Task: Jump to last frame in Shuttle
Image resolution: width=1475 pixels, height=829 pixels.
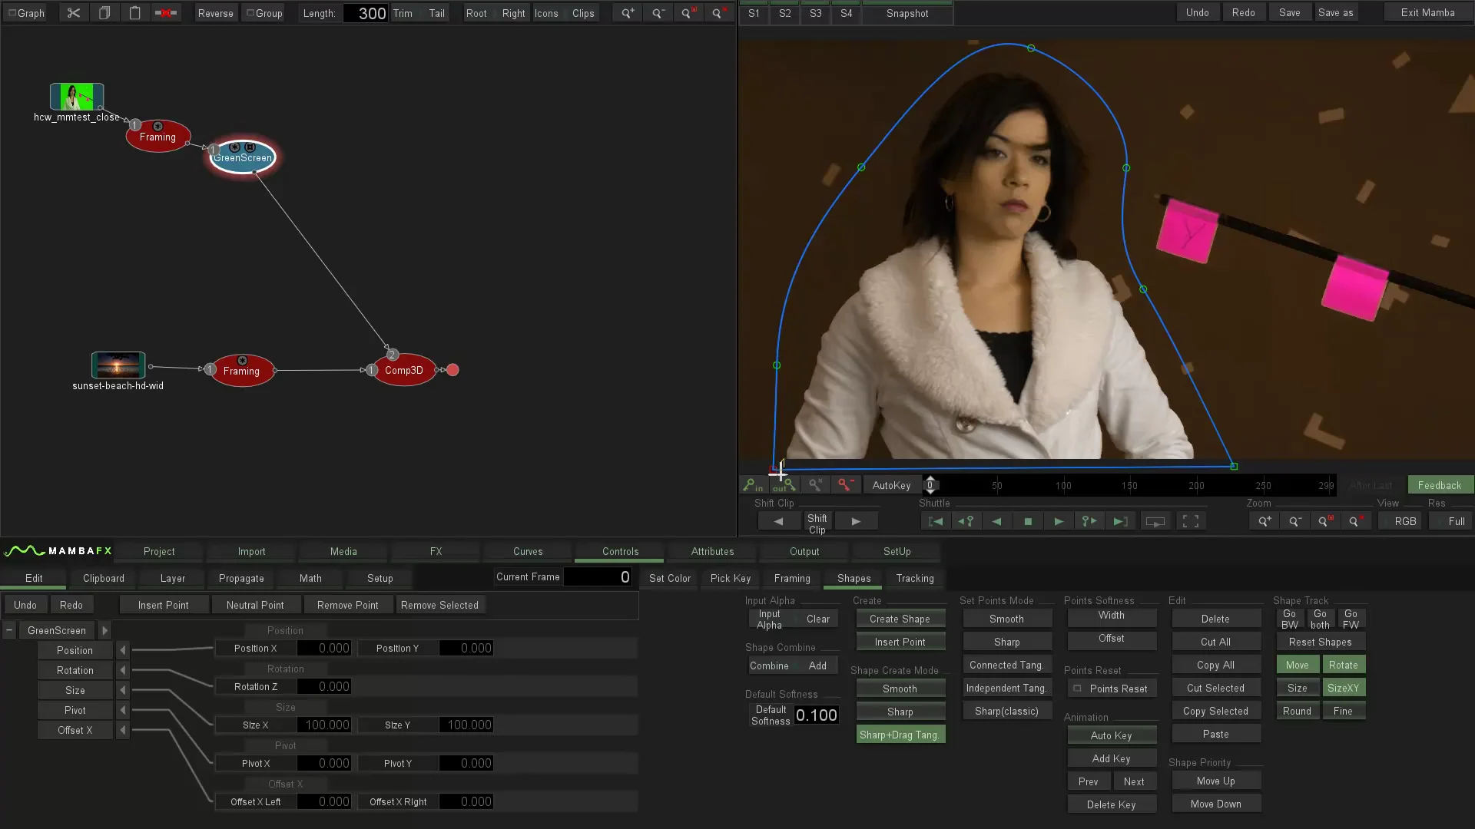Action: tap(1120, 521)
